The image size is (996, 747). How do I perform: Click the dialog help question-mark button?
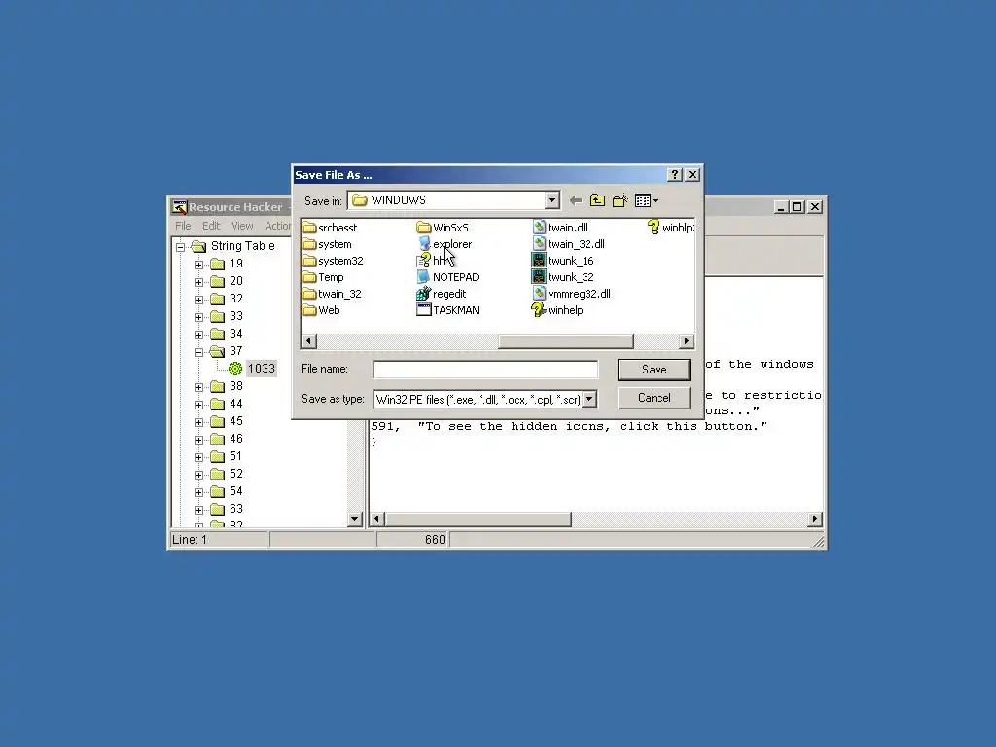pos(675,175)
